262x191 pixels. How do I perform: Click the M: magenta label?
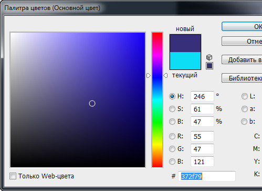pyautogui.click(x=256, y=149)
